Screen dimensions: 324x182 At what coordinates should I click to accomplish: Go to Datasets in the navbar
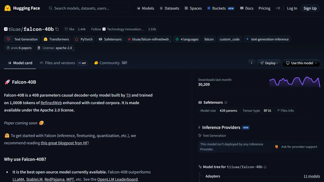(169, 8)
